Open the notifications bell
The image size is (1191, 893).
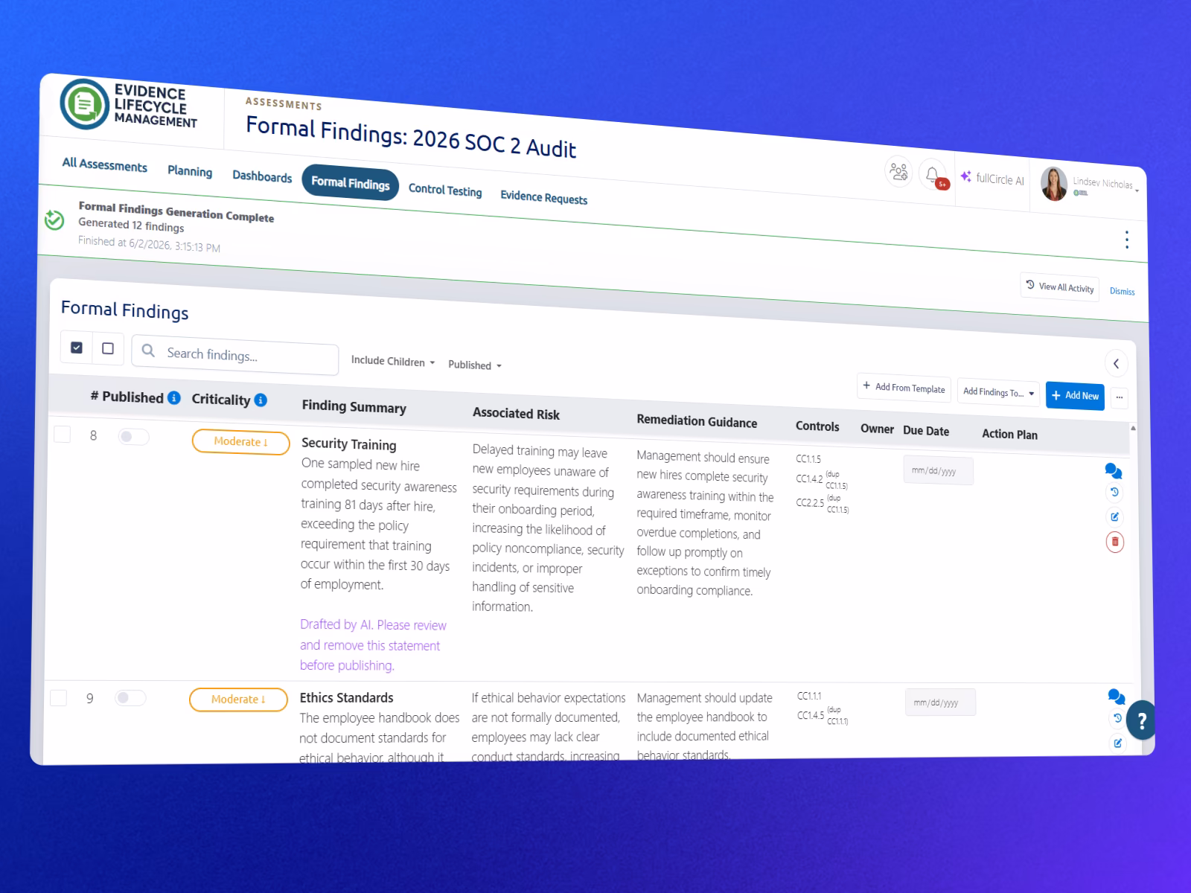click(933, 176)
